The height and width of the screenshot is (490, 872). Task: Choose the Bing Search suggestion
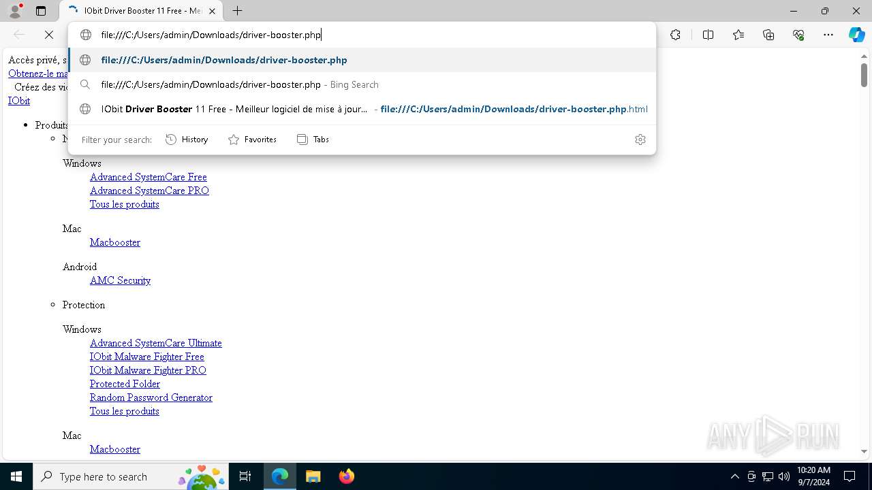(362, 84)
